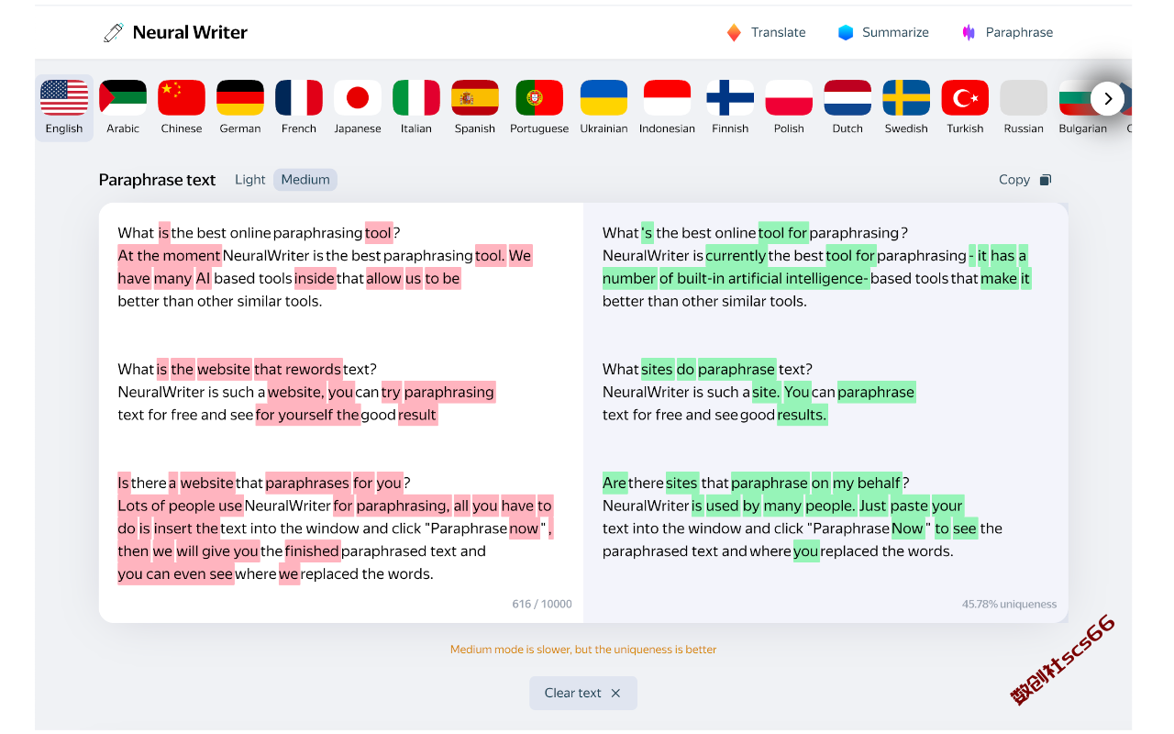Click the highlighted word 'finished' in the source text
This screenshot has width=1174, height=734.
(312, 550)
